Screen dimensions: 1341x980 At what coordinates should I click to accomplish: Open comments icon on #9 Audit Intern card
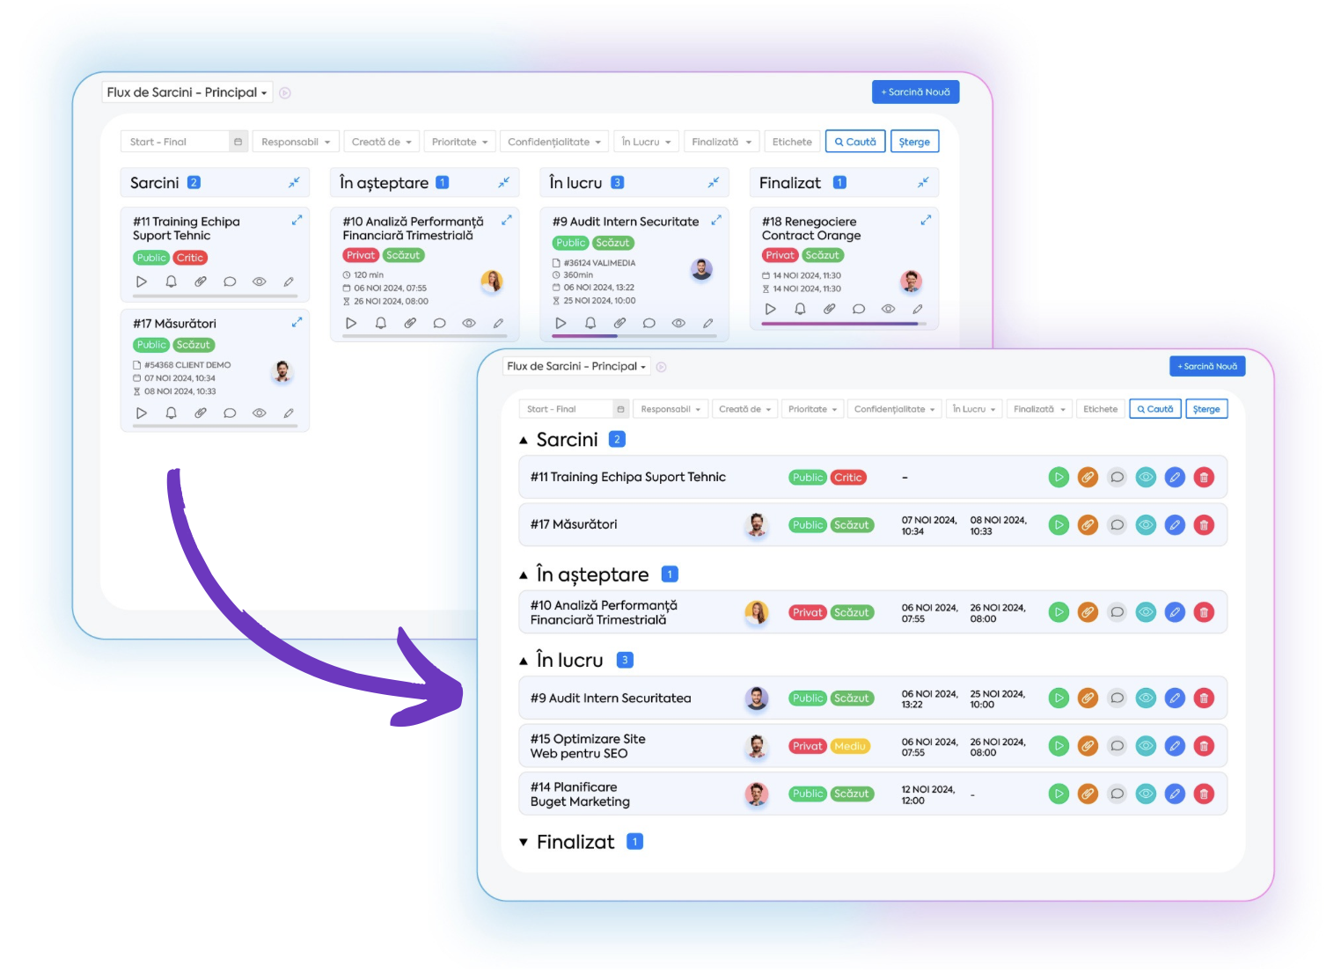pyautogui.click(x=649, y=323)
